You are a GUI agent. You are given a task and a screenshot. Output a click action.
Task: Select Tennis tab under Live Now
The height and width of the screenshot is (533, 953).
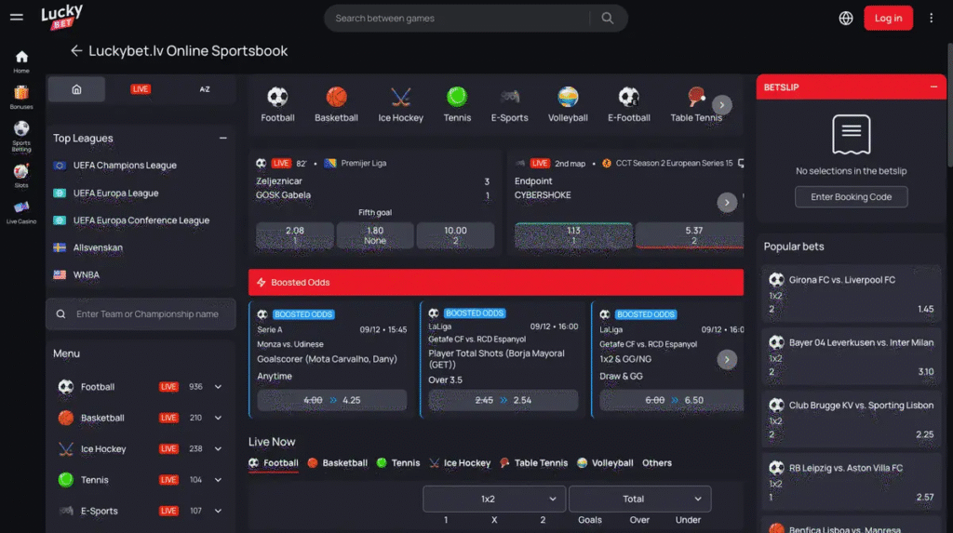click(x=398, y=463)
